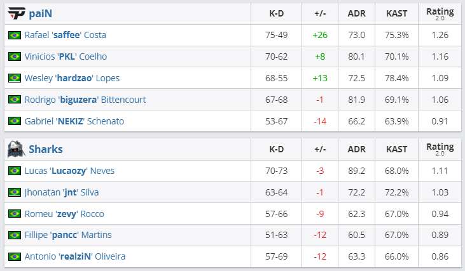465x271 pixels.
Task: Click the paiN team logo icon
Action: pos(16,13)
